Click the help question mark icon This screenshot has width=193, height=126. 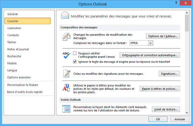tap(177, 3)
